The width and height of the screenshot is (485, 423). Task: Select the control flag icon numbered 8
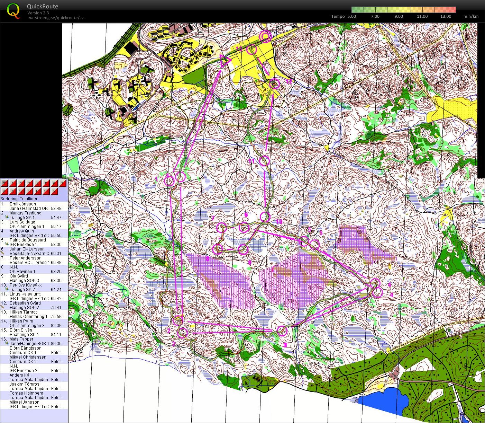4,191
